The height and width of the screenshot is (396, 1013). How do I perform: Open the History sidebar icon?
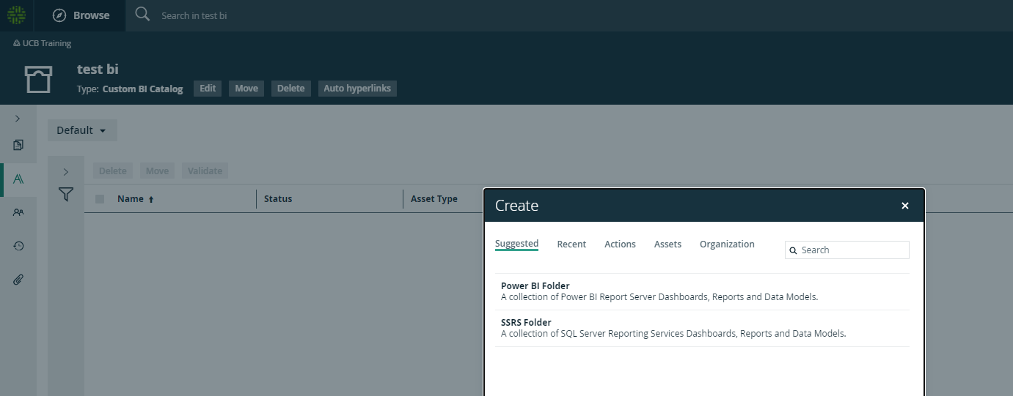click(18, 246)
